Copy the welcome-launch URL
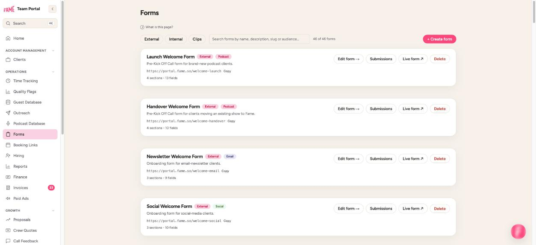 click(227, 71)
